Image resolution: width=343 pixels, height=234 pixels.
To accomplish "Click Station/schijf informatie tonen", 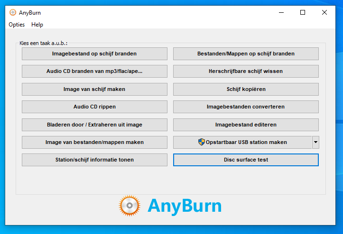I will tap(94, 160).
